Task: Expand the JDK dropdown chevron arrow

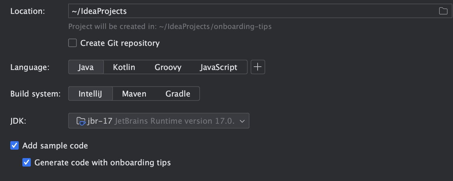Action: [x=242, y=121]
